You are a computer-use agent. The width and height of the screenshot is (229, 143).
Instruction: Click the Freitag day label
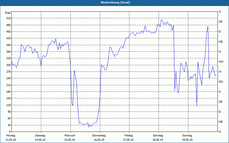pos(129,136)
